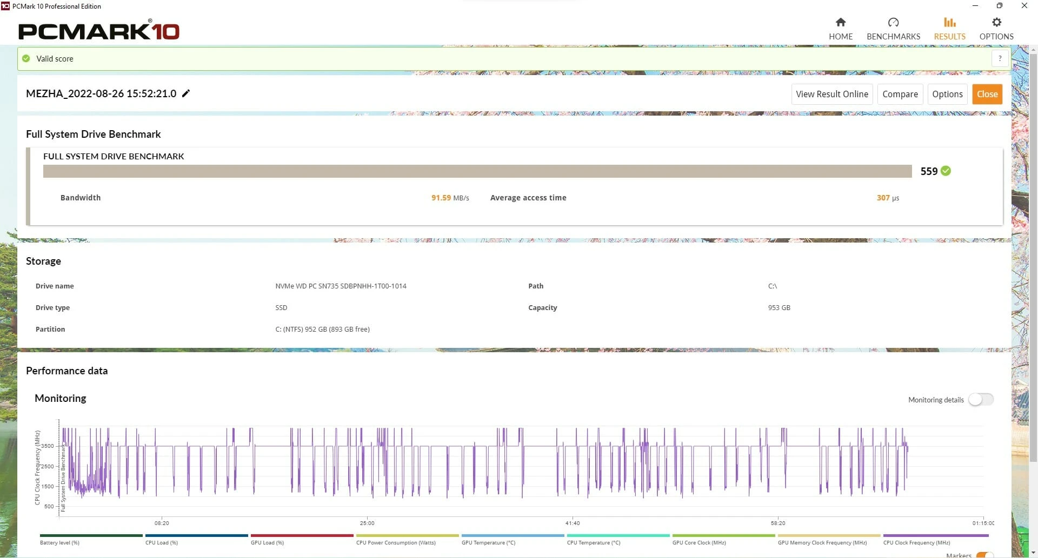Click the partition text C: (NTFS) 952 GB
Screen dimensions: 1038x558
click(x=322, y=329)
